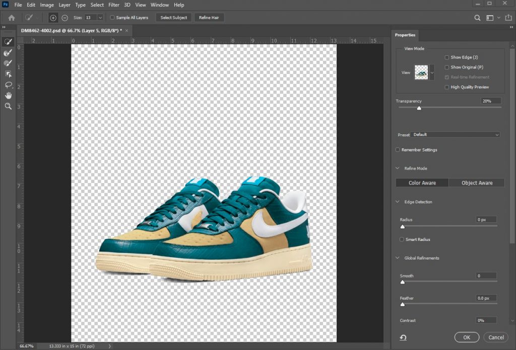
Task: Select the Properties panel tab
Action: pos(405,35)
